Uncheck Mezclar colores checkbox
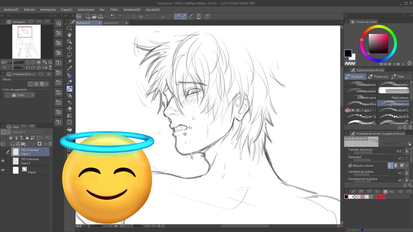The width and height of the screenshot is (413, 232). [x=350, y=166]
